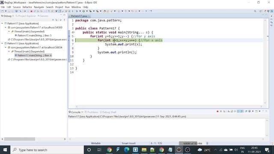Switch to the Project Explorer tab
This screenshot has height=154, width=274.
tap(26, 16)
